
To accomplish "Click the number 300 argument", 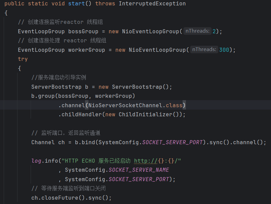I will tap(224, 50).
